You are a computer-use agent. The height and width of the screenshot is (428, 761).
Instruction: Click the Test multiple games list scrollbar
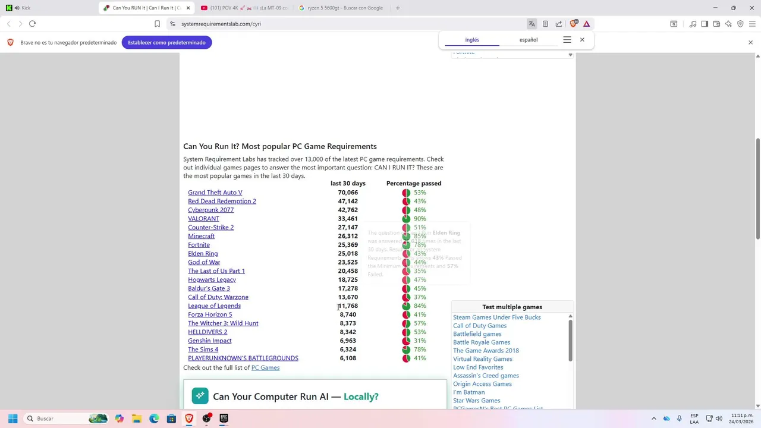tap(570, 340)
